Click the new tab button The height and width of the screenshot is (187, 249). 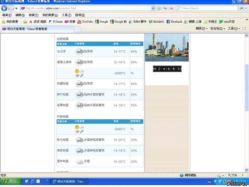point(78,29)
